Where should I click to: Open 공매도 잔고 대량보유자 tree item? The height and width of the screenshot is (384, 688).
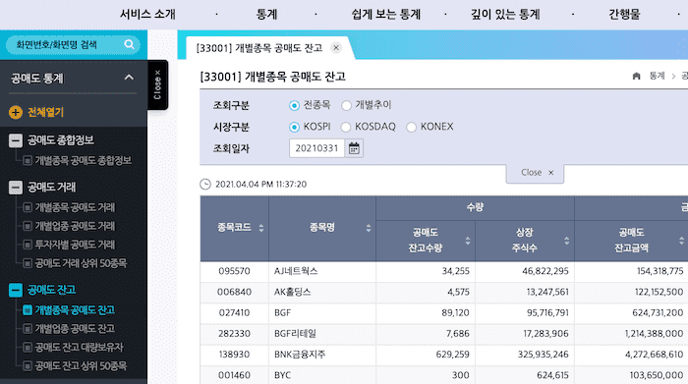pos(80,348)
